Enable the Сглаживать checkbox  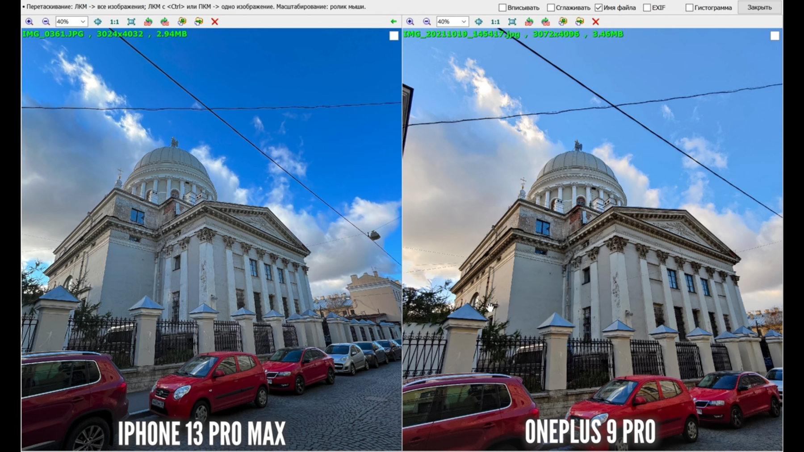551,8
